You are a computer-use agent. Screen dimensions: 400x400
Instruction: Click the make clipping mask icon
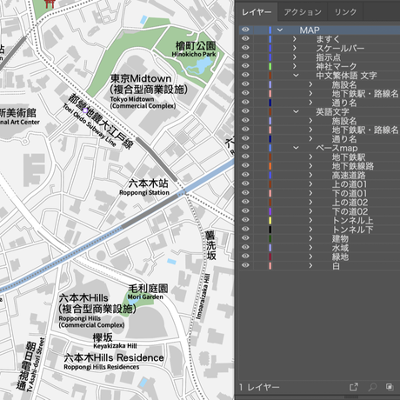click(390, 387)
